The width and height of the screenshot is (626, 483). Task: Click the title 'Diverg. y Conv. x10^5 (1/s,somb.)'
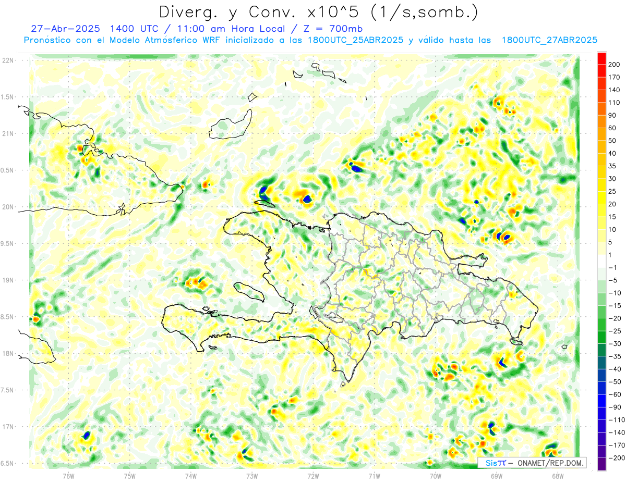(319, 12)
